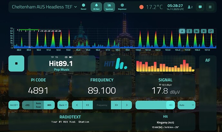Open the Ant B antenna dropdown
This screenshot has width=222, height=132.
14,105
